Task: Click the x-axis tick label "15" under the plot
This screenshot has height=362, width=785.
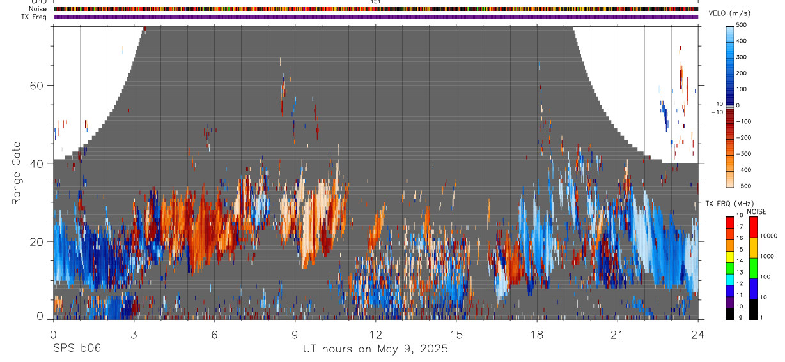Action: coord(456,335)
